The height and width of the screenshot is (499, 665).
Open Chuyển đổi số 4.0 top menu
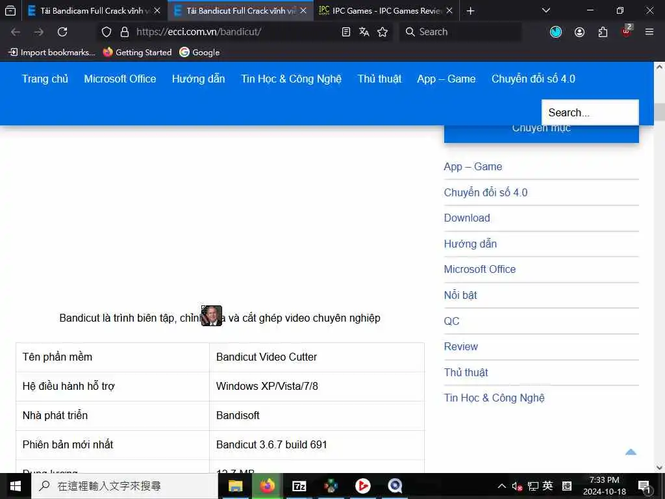coord(533,79)
